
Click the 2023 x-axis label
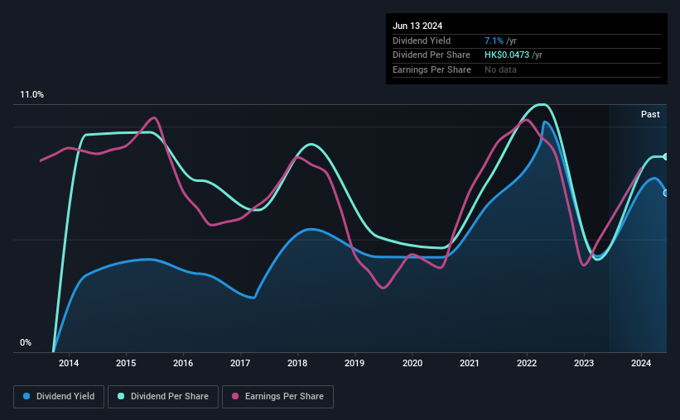point(584,363)
